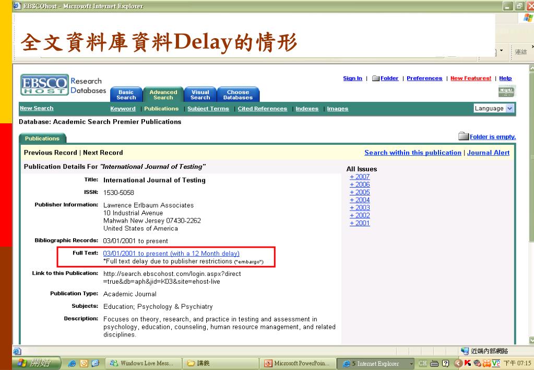Screen dimensions: 534x370
Task: Switch to Microsoft PowerPoint taskbar item
Action: click(x=298, y=364)
